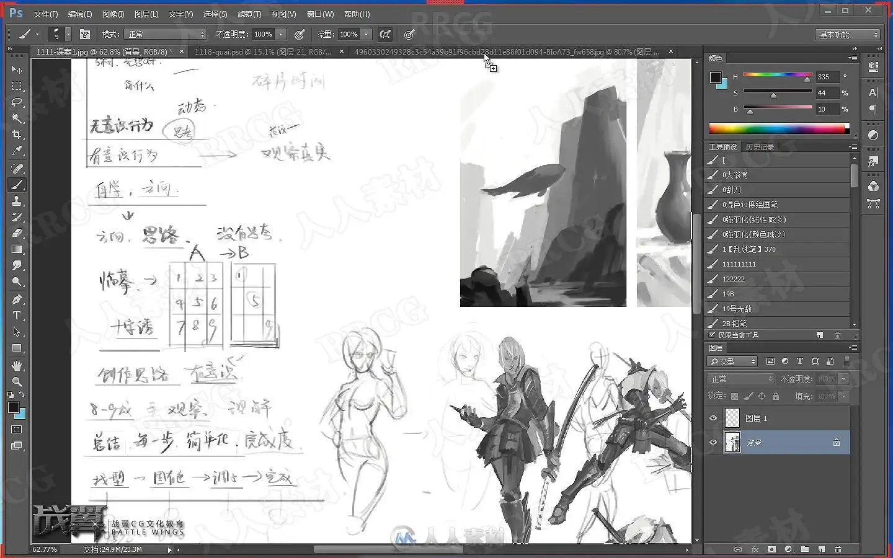Open Layers panel flyout menu
This screenshot has width=893, height=558.
[x=853, y=348]
